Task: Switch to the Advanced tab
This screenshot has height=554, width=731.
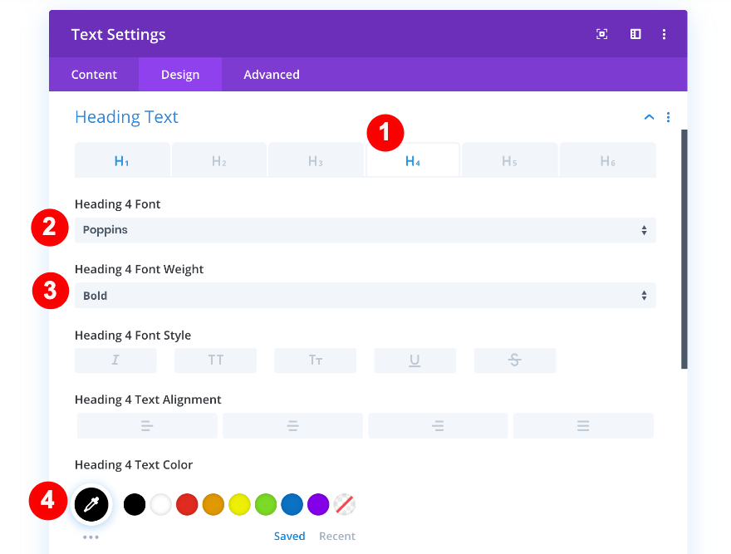Action: click(x=272, y=75)
